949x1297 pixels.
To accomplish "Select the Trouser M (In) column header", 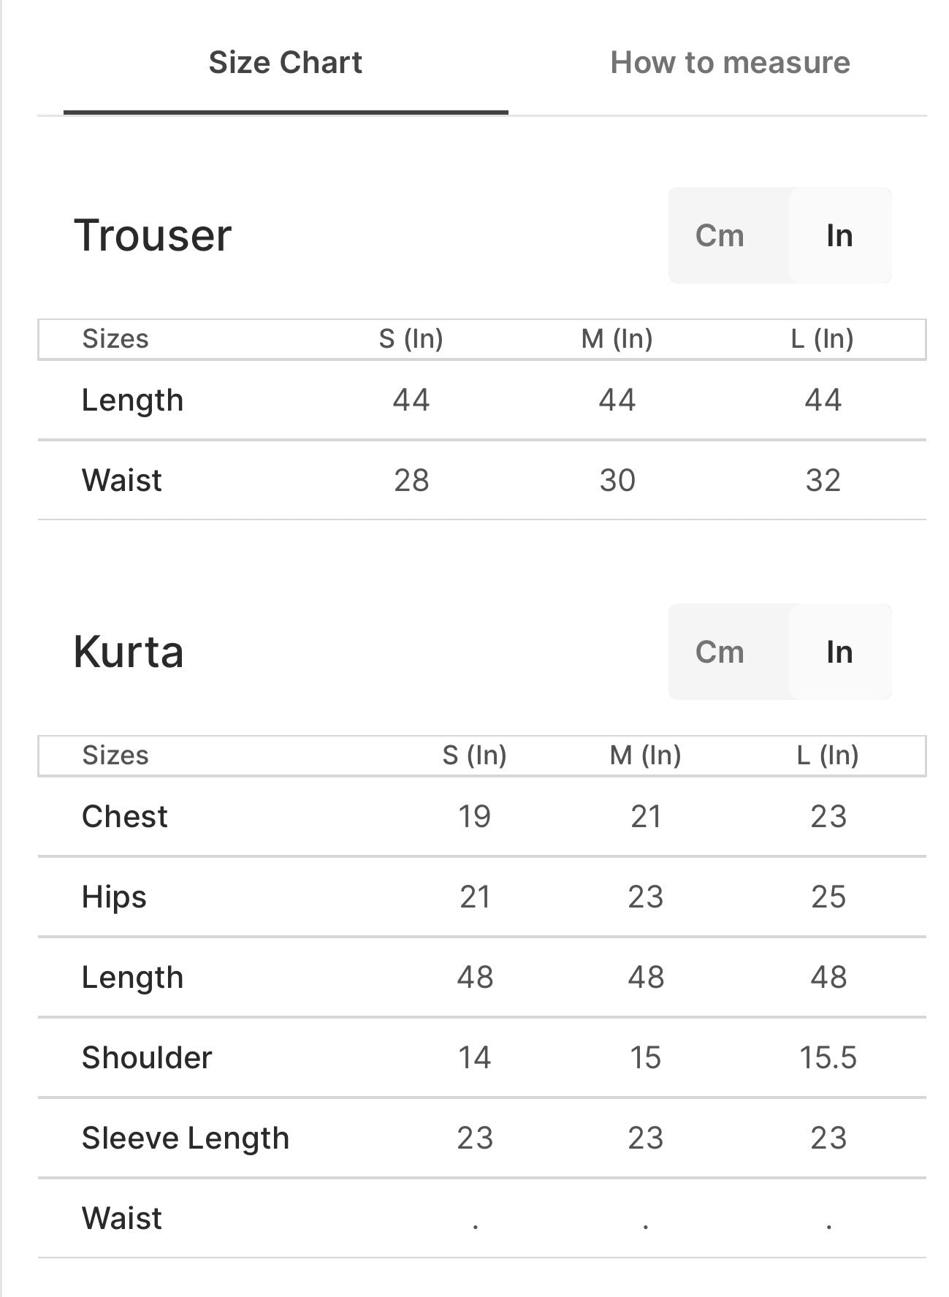I will point(617,339).
